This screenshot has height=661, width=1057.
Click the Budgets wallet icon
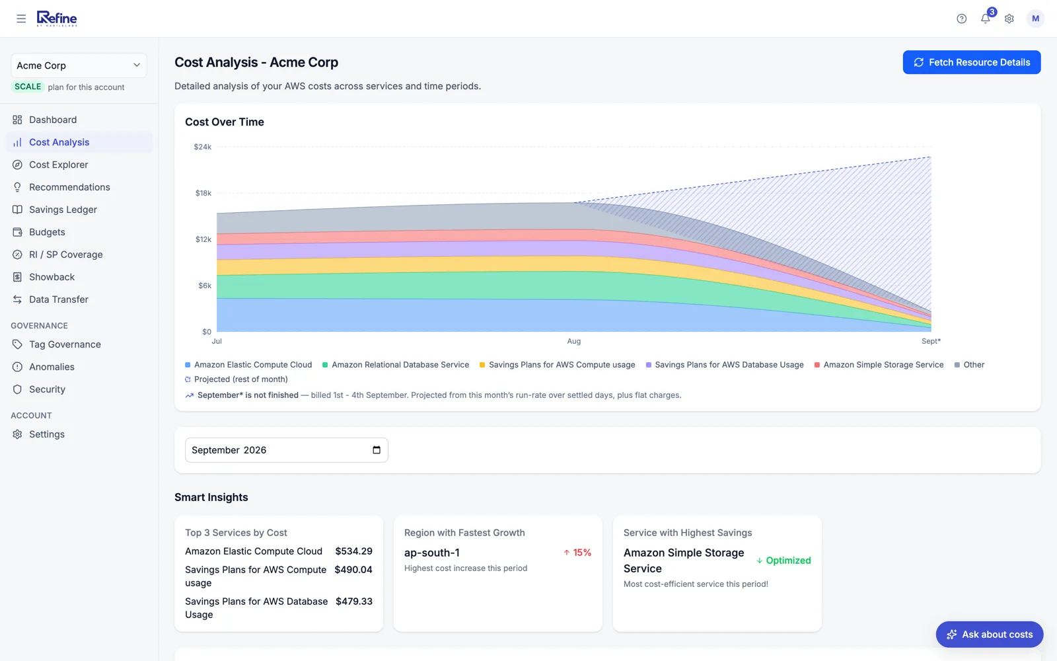17,232
